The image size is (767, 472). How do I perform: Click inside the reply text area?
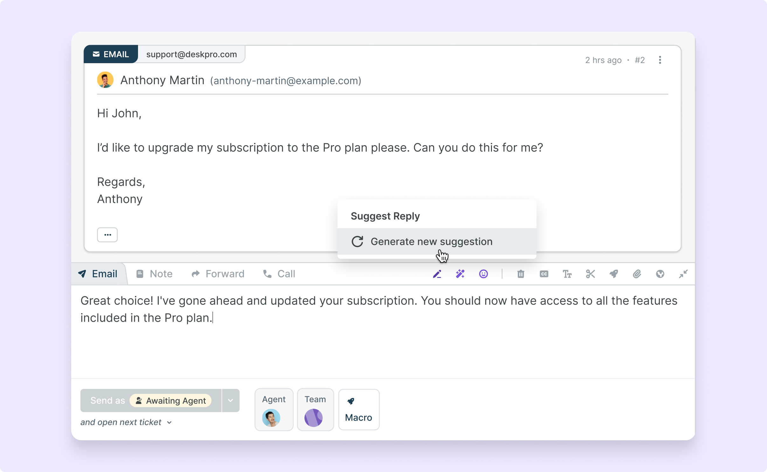coord(382,346)
